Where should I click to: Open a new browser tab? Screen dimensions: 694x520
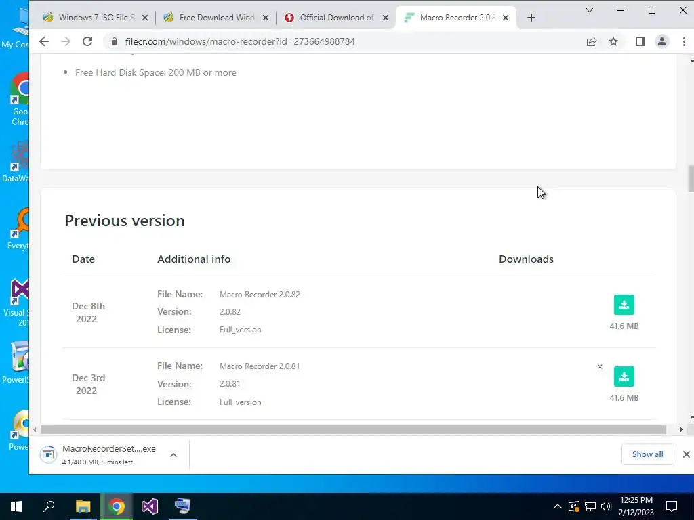point(531,18)
